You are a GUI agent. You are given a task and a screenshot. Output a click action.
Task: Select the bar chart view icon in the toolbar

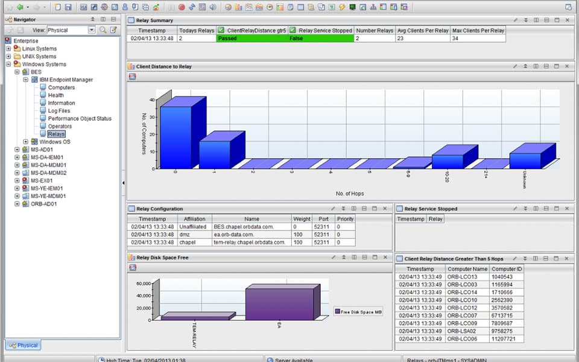239,7
